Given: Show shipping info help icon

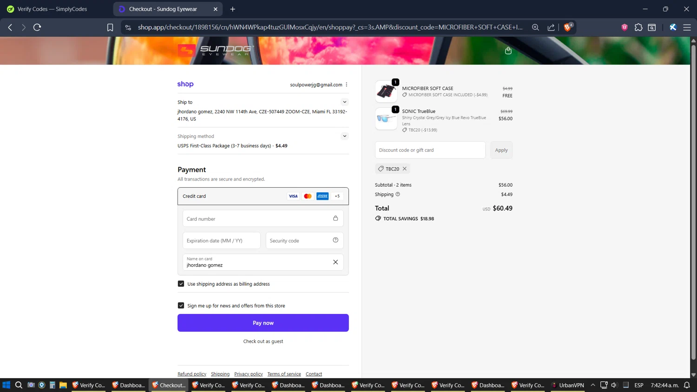Looking at the screenshot, I should 398,194.
